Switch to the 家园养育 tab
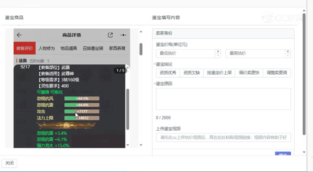The height and width of the screenshot is (172, 313). tap(117, 48)
